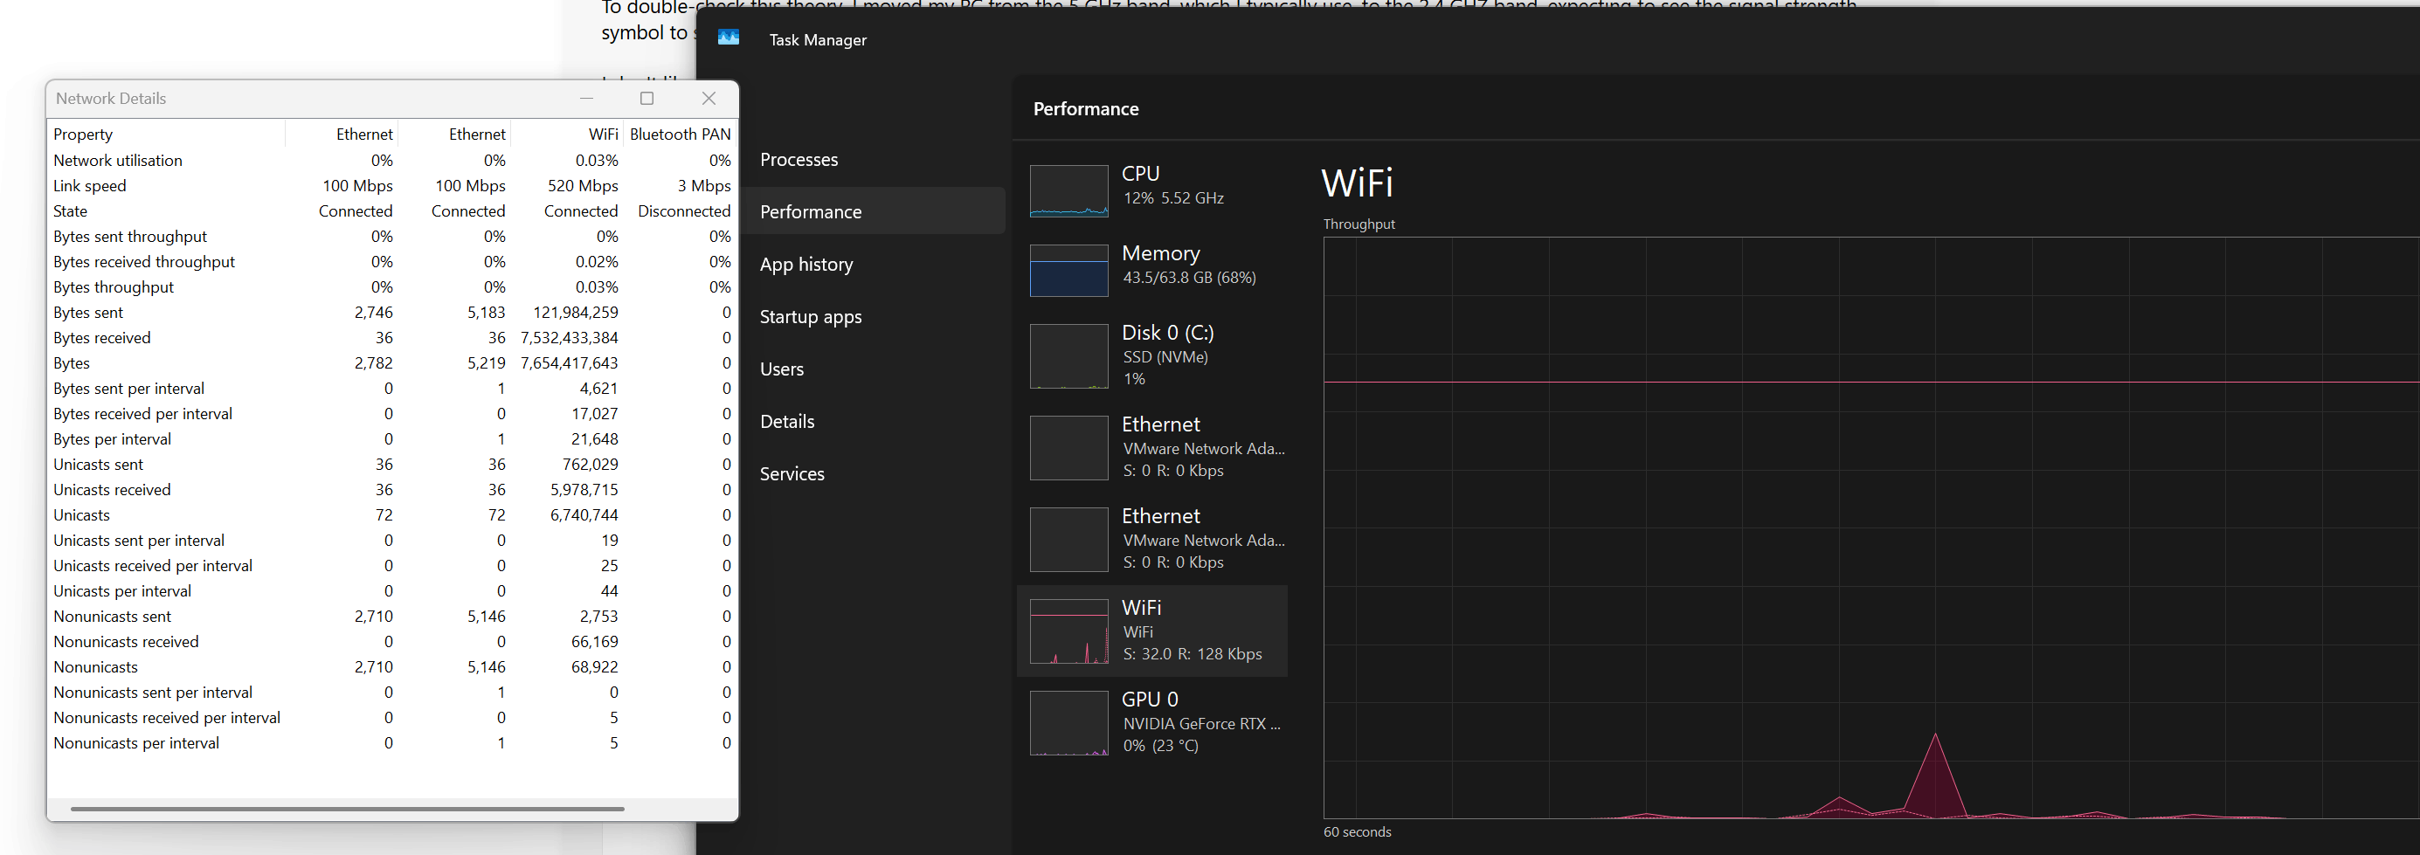Image resolution: width=2420 pixels, height=855 pixels.
Task: Switch to the Processes section
Action: 799,159
